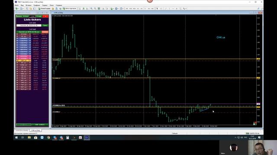Focus the List save name field
277x155 pixels.
(x=29, y=25)
